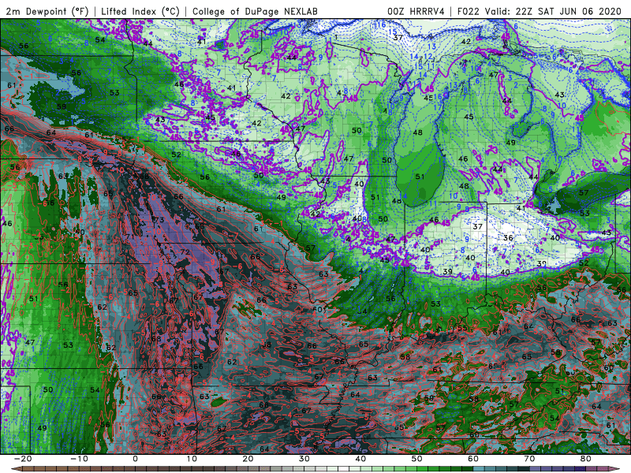Click the '00Z HRRRV4' model run label
The image size is (631, 473).
416,11
